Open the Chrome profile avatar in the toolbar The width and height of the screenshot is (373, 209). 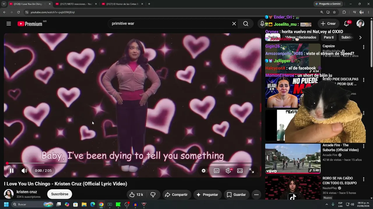pos(362,12)
